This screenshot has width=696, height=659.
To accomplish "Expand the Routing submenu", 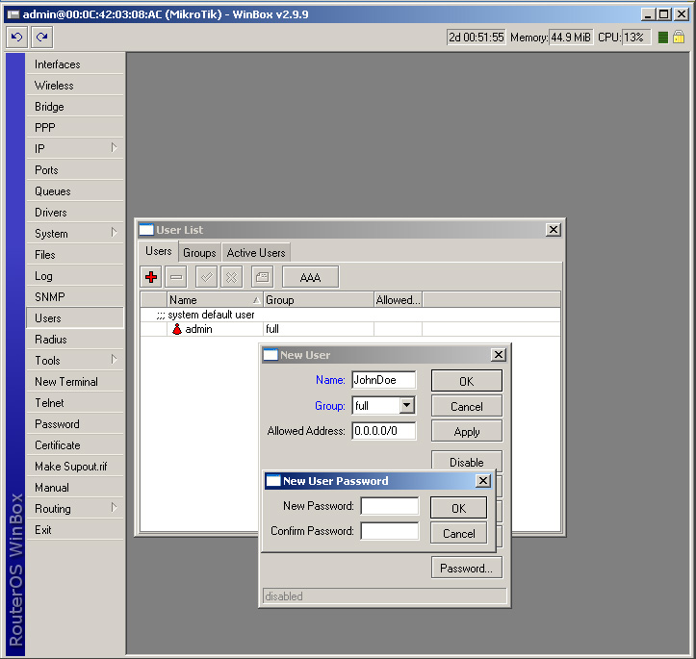I will 114,507.
